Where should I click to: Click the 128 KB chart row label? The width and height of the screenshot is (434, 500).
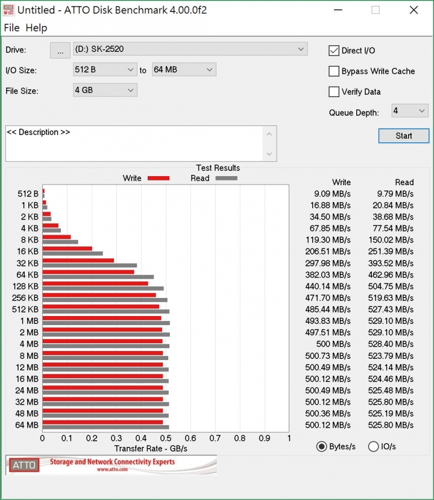[x=25, y=286]
